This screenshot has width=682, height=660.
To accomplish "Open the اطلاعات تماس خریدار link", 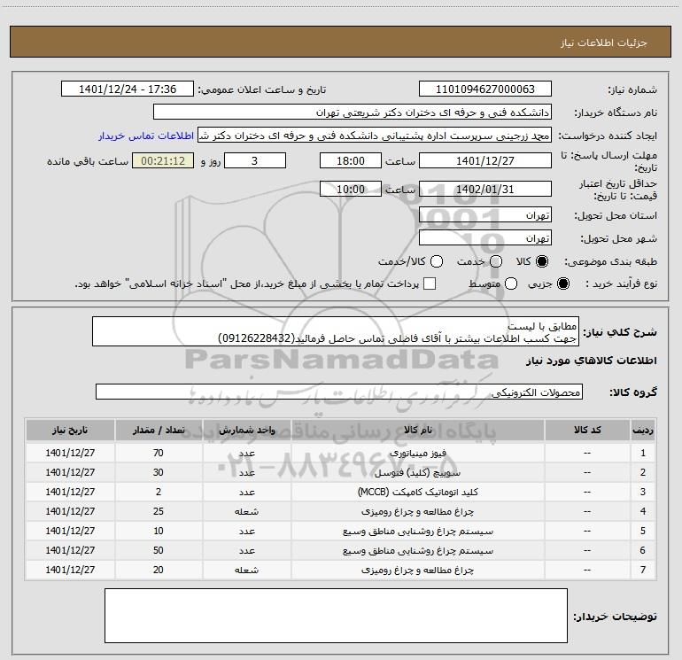I will pos(146,136).
